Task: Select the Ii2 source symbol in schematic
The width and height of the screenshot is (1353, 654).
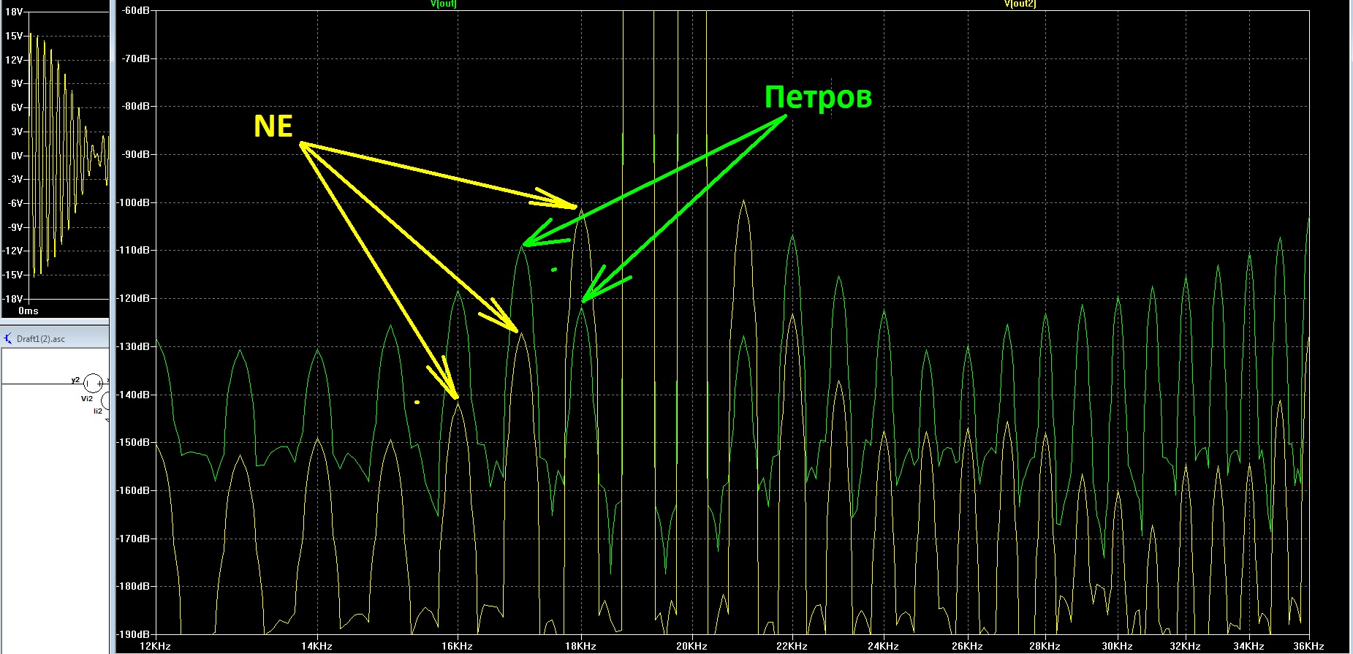Action: 106,400
